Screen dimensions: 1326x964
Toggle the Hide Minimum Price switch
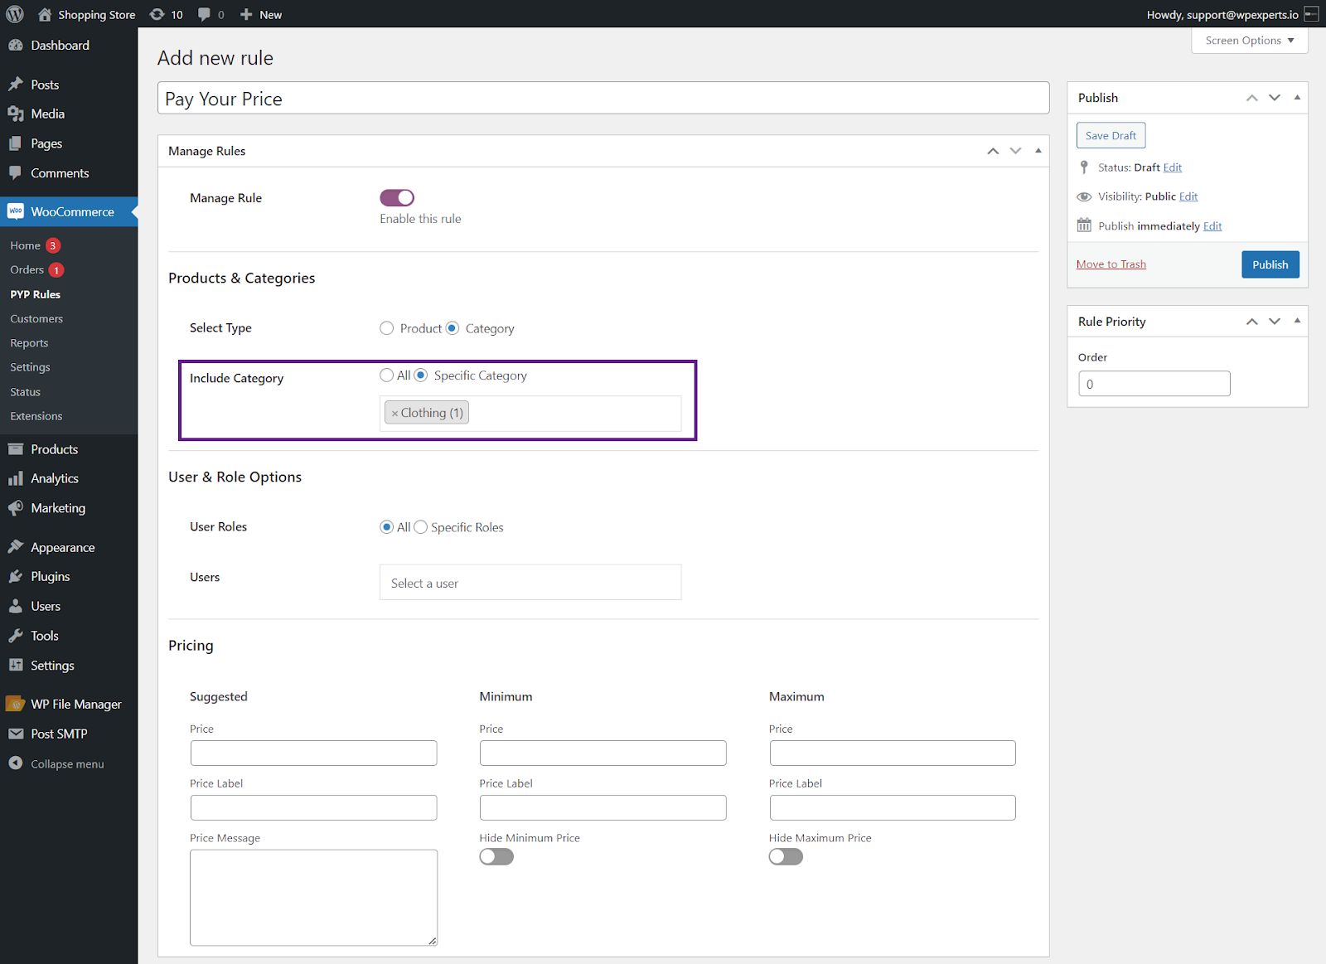tap(496, 856)
